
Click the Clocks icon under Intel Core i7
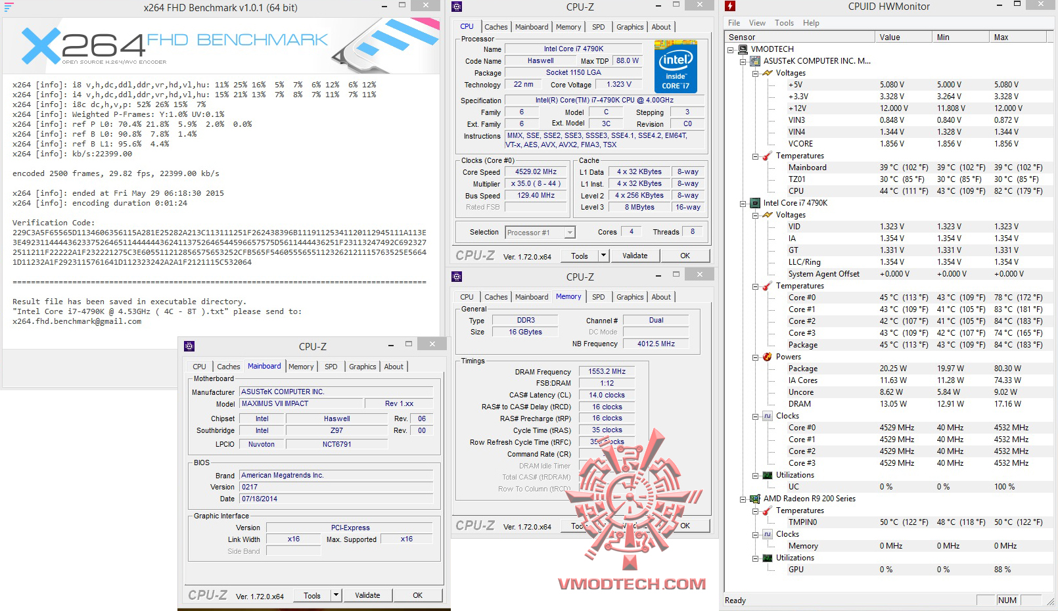pos(768,416)
